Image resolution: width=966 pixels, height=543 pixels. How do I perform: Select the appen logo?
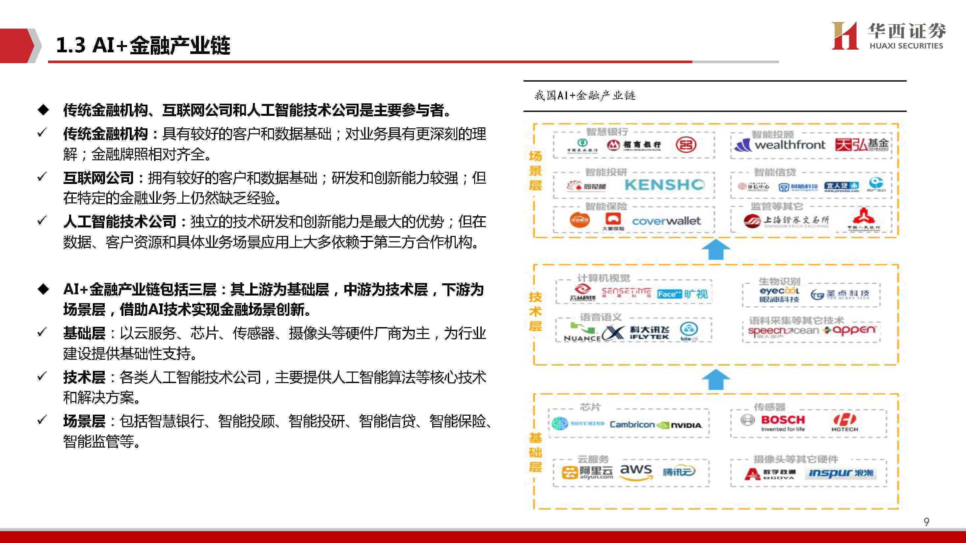(x=849, y=330)
